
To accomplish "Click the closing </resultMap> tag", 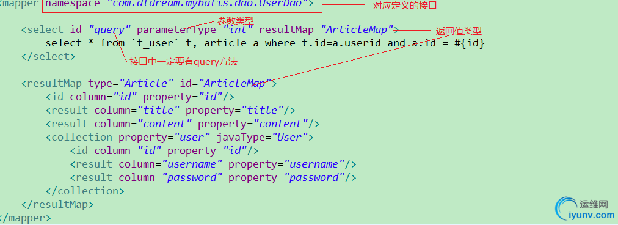I will pos(57,204).
